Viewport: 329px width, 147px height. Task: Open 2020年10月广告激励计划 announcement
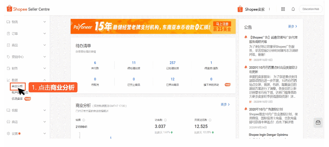[266, 109]
